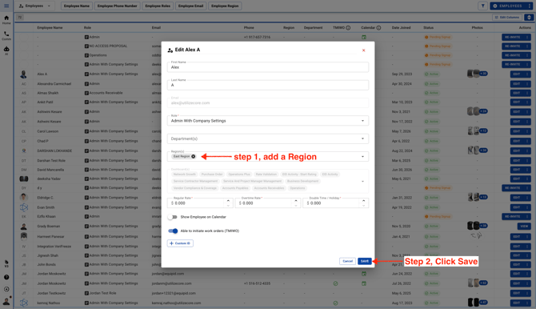Open the filter funnel icon
Screen dimensions: 536x309
point(482,6)
